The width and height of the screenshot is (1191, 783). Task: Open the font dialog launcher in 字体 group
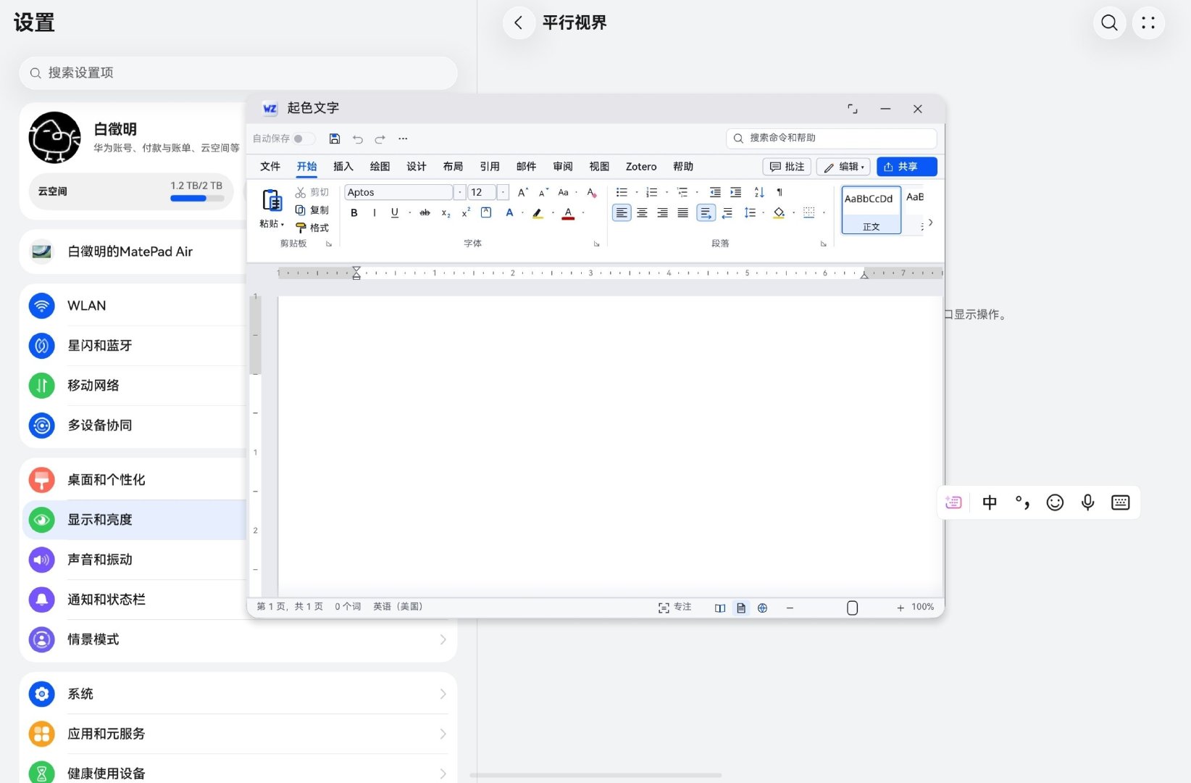pos(597,244)
